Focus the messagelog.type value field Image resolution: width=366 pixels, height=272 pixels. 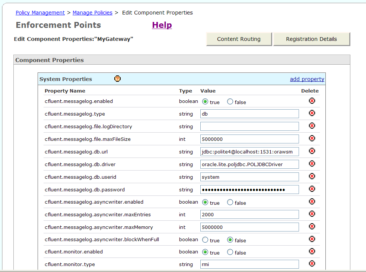(249, 114)
